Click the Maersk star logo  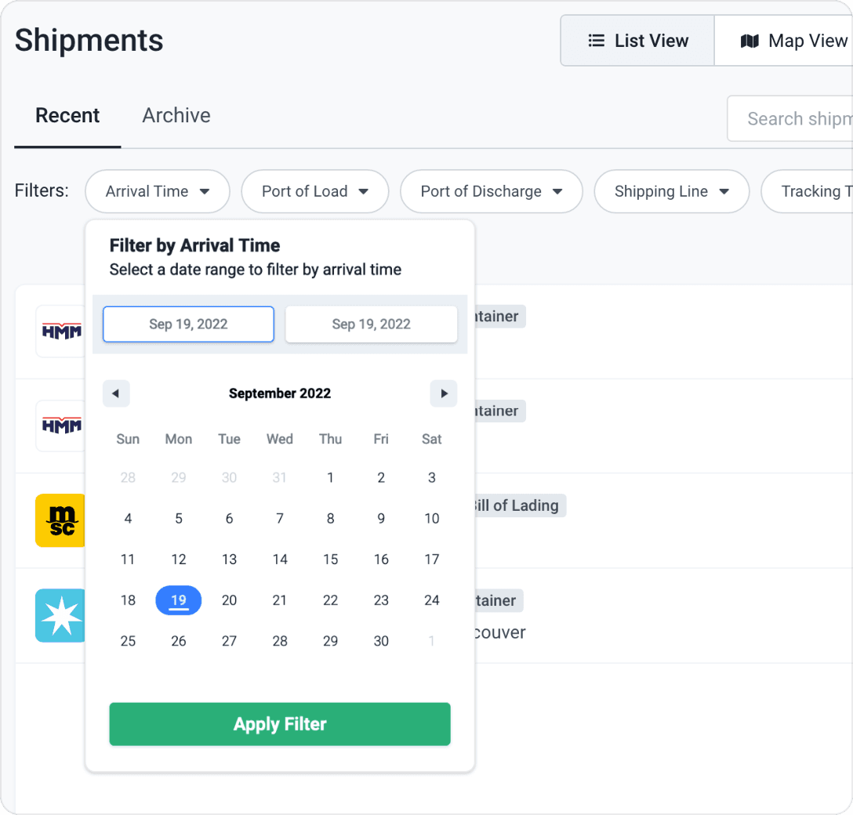tap(60, 616)
